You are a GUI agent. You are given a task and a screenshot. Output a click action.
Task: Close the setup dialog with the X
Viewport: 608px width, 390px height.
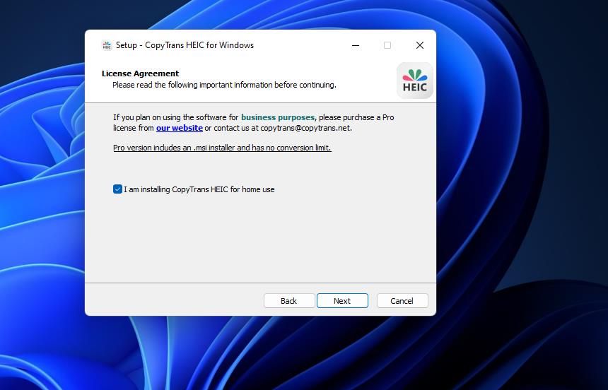pyautogui.click(x=419, y=45)
